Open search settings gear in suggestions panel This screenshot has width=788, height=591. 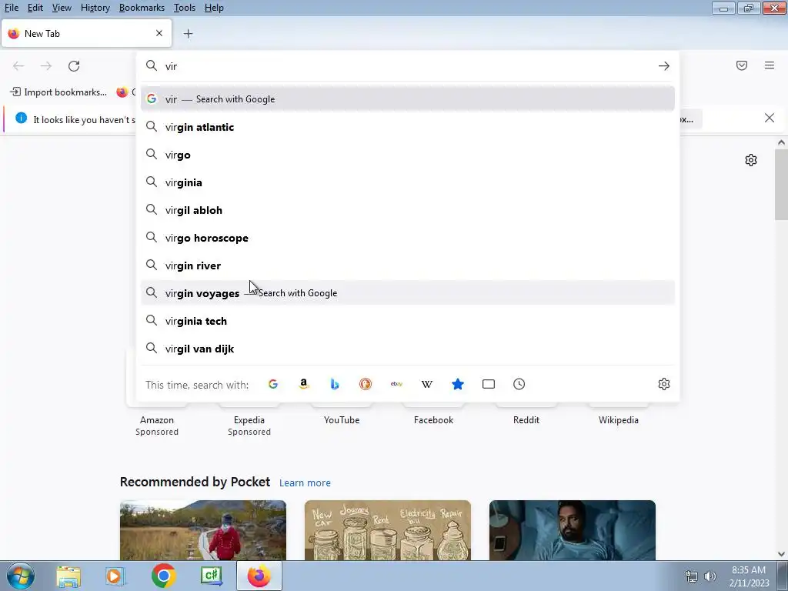[664, 385]
